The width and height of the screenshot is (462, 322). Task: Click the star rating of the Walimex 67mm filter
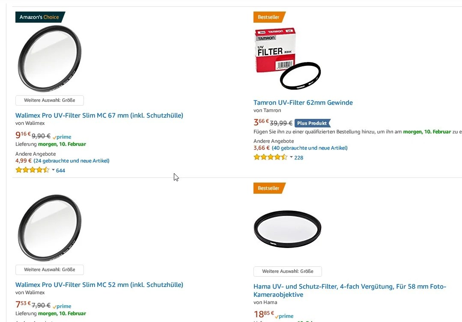[32, 170]
